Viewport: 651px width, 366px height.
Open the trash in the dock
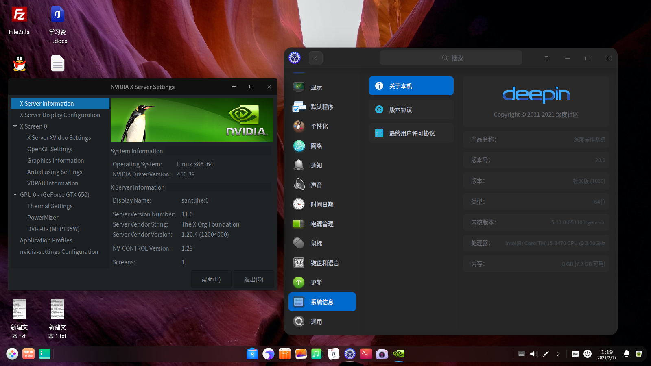(x=639, y=354)
